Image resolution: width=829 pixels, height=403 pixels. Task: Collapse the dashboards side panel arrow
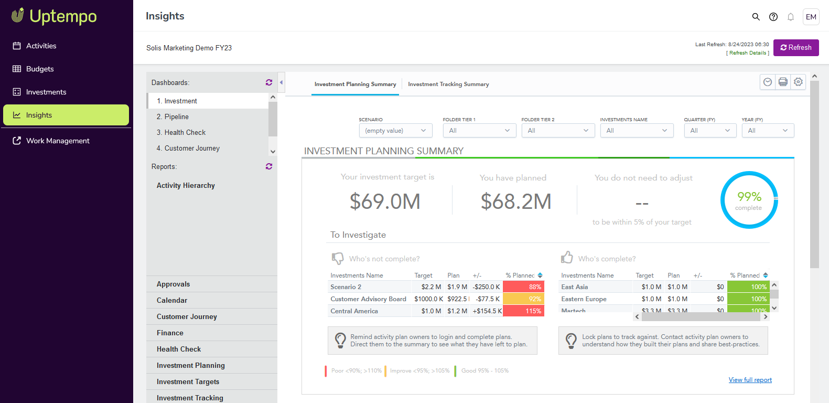click(281, 82)
